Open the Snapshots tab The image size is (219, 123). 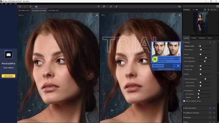tap(202, 38)
